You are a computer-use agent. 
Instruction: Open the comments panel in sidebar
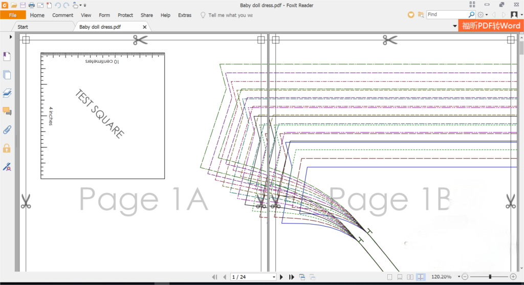[x=7, y=111]
